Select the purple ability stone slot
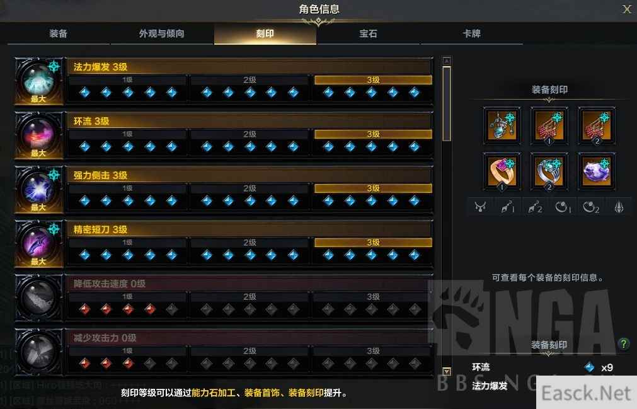 point(597,171)
